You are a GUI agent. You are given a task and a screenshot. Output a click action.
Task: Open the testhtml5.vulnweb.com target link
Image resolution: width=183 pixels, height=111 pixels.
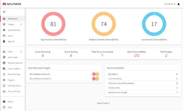(x=40, y=79)
